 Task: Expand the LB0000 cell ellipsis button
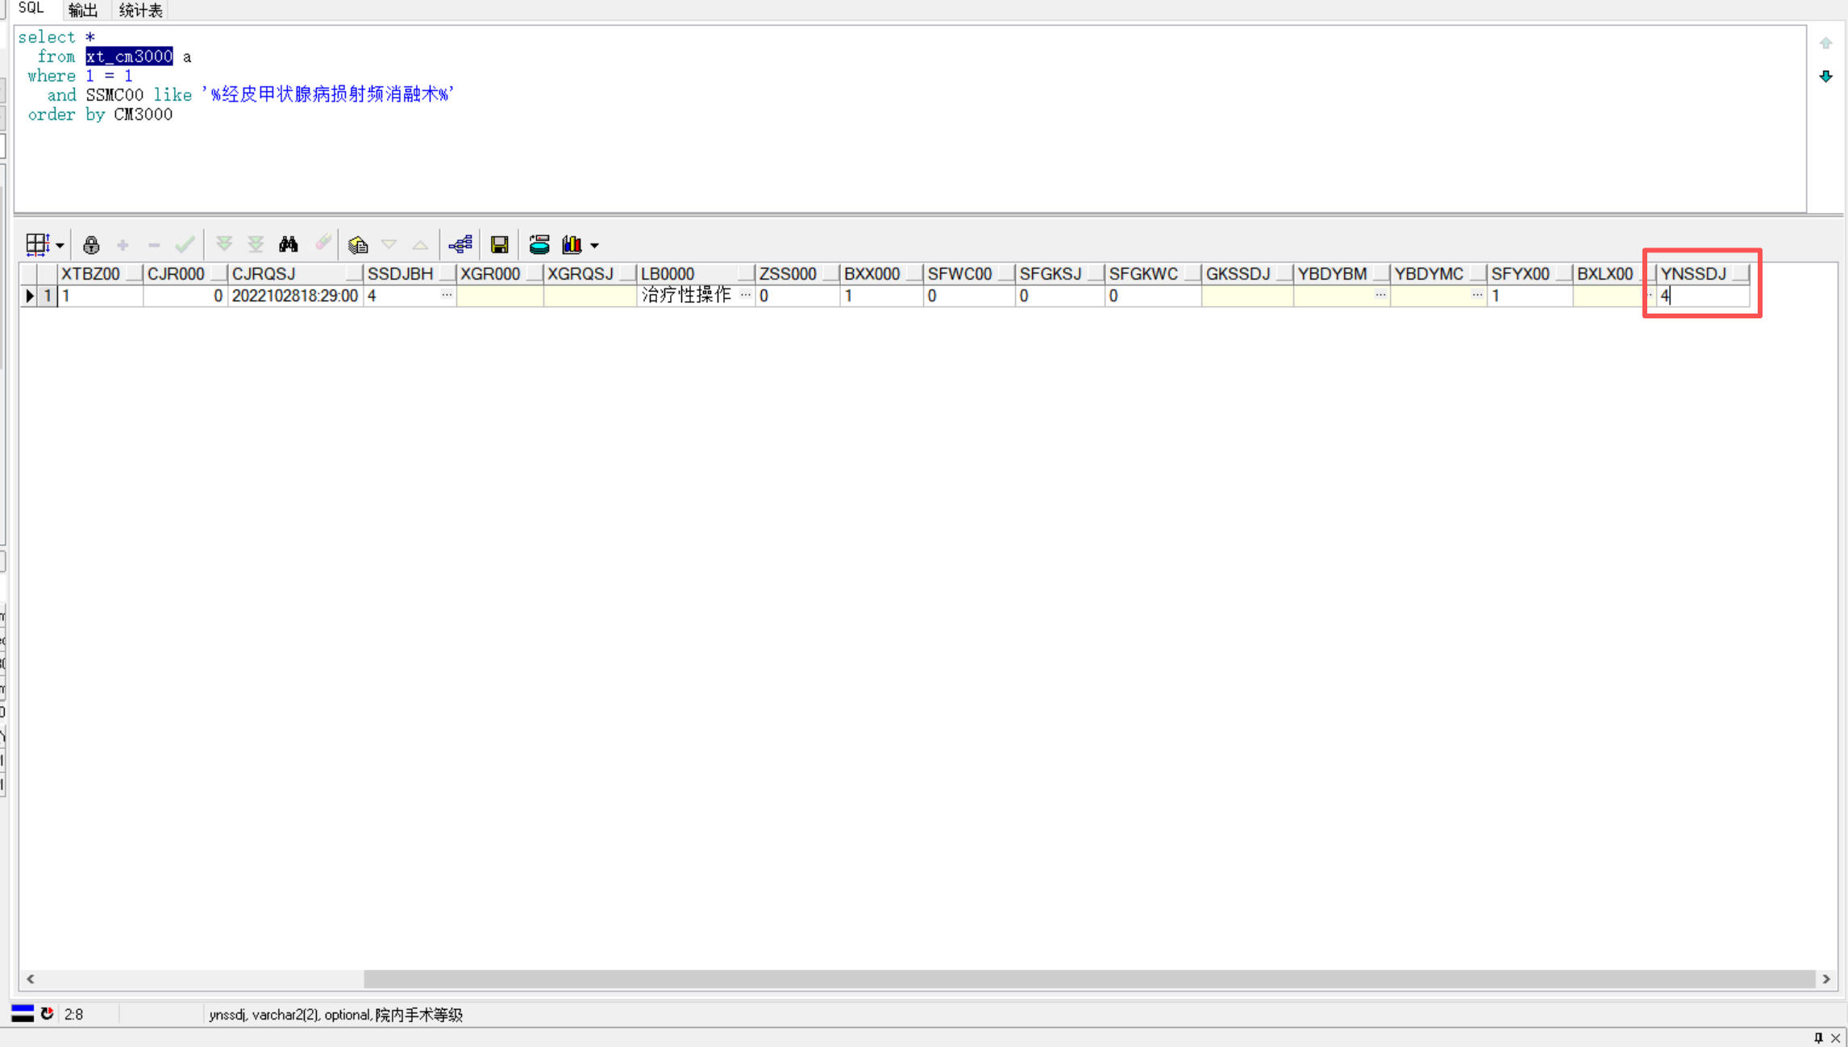click(x=746, y=295)
